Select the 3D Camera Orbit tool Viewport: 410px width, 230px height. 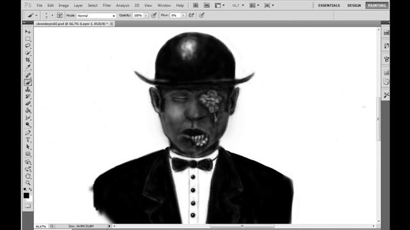28,169
